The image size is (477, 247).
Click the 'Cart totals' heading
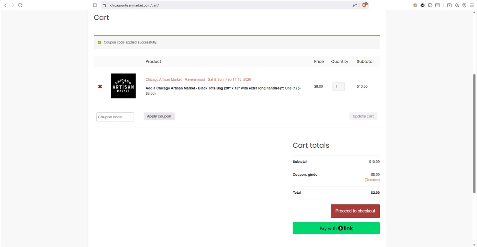tap(311, 145)
